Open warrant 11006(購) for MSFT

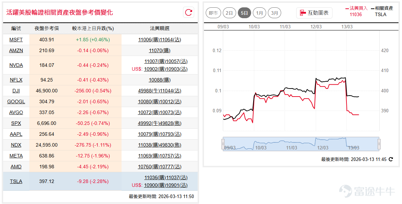149,40
